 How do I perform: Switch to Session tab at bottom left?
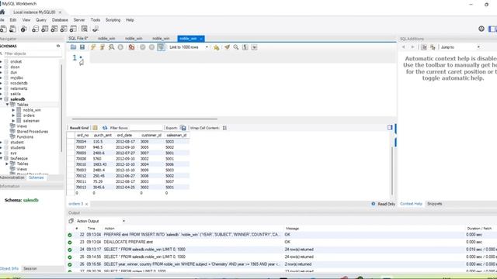(x=30, y=269)
